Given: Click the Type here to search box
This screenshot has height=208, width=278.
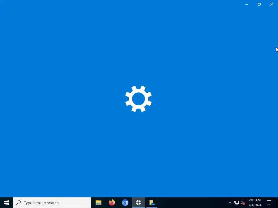Looking at the screenshot, I should (52, 203).
